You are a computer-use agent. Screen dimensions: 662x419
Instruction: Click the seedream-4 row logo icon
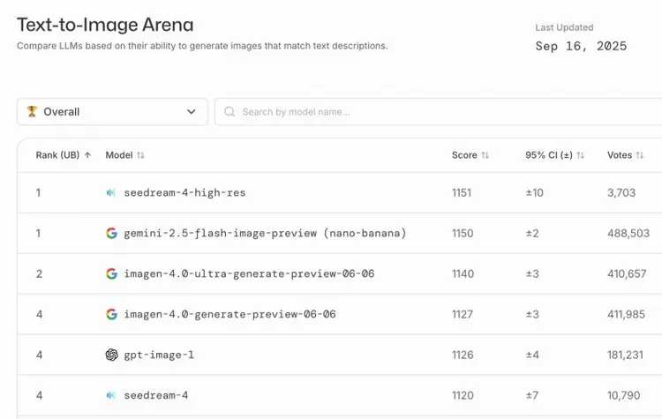pyautogui.click(x=111, y=396)
